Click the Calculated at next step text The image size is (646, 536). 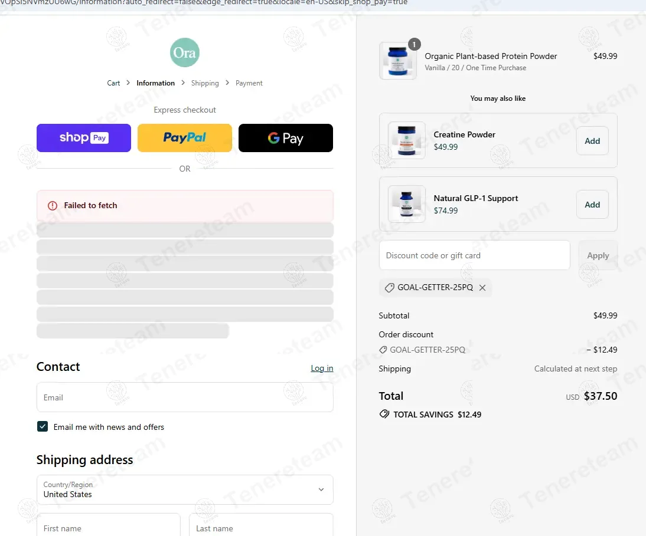pyautogui.click(x=576, y=369)
